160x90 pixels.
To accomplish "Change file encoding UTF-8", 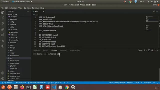I will point(137,83).
